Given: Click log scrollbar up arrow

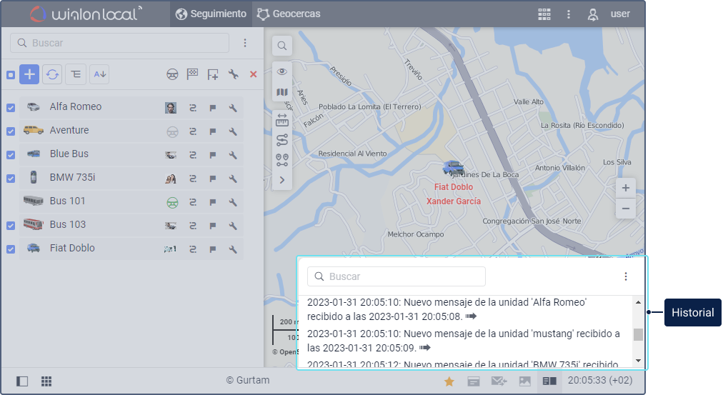Looking at the screenshot, I should (x=638, y=302).
